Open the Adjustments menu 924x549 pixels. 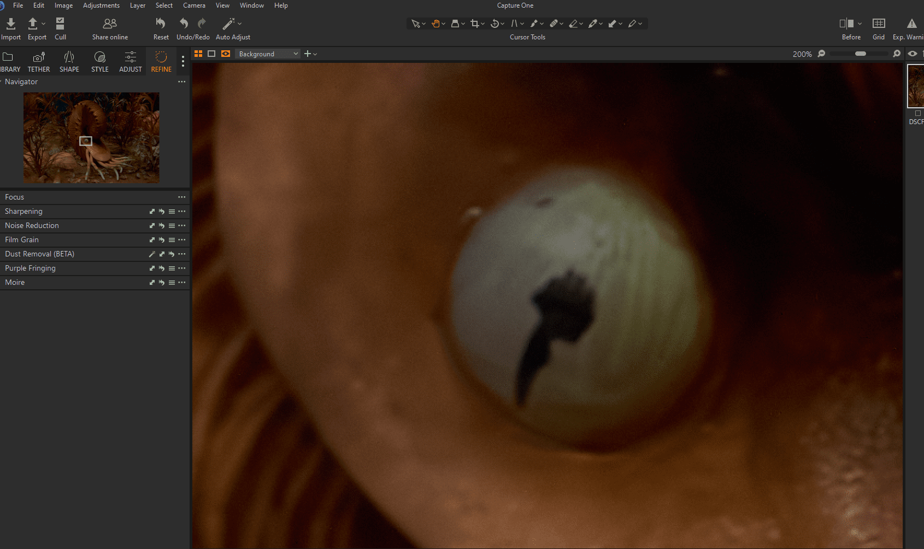point(101,5)
